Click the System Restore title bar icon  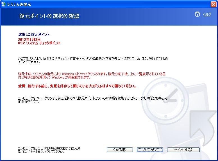[4, 5]
